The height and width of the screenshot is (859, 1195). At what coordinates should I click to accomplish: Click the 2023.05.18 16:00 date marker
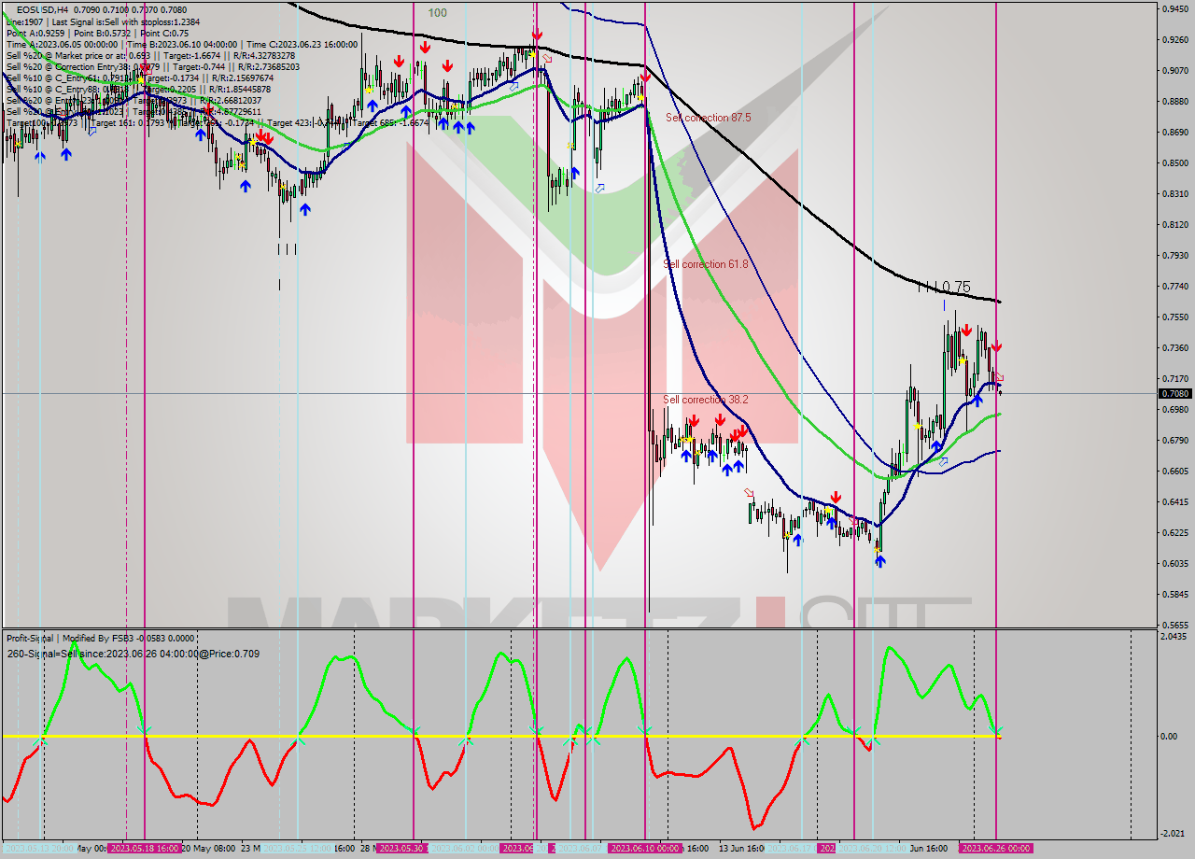[x=145, y=849]
